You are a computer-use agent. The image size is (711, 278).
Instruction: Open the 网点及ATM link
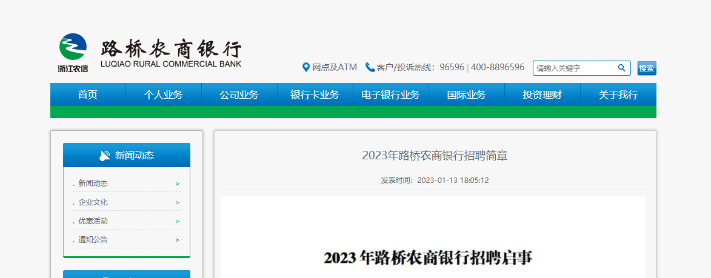(335, 67)
